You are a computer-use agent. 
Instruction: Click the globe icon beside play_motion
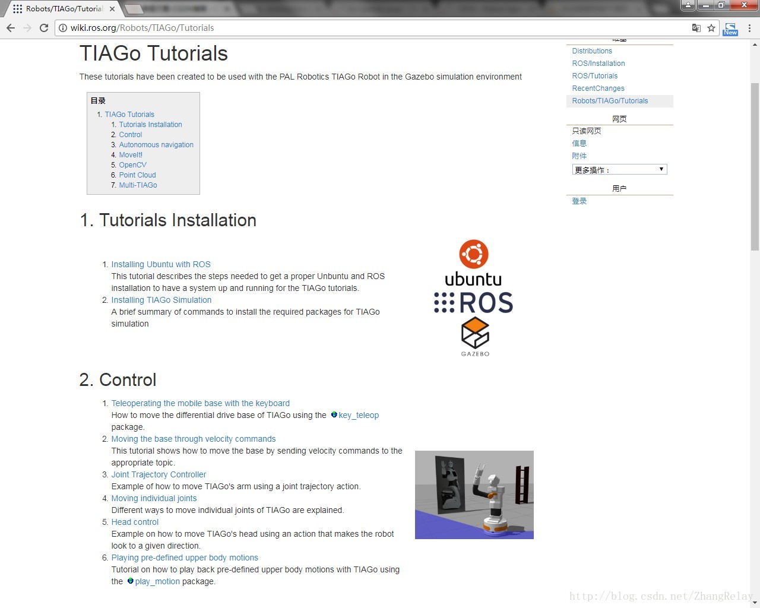[131, 581]
